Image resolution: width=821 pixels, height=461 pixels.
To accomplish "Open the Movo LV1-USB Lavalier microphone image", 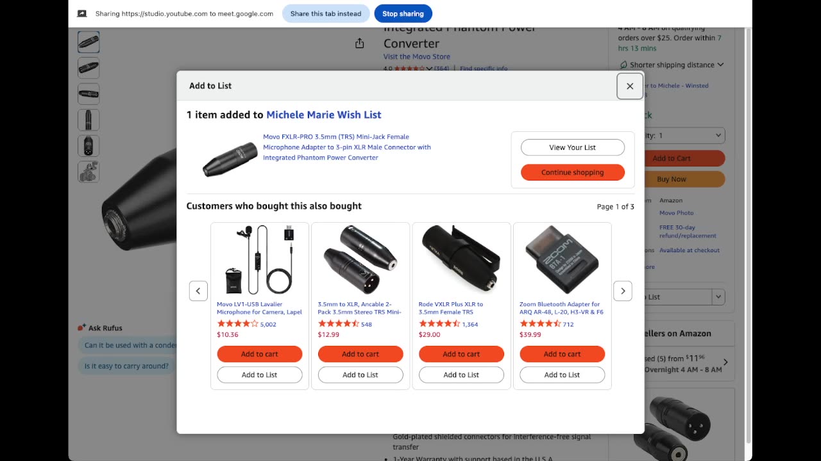I will click(259, 259).
